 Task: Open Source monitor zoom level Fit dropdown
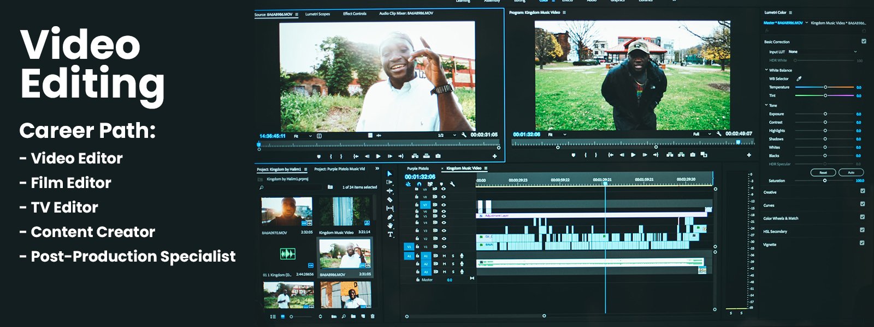304,136
